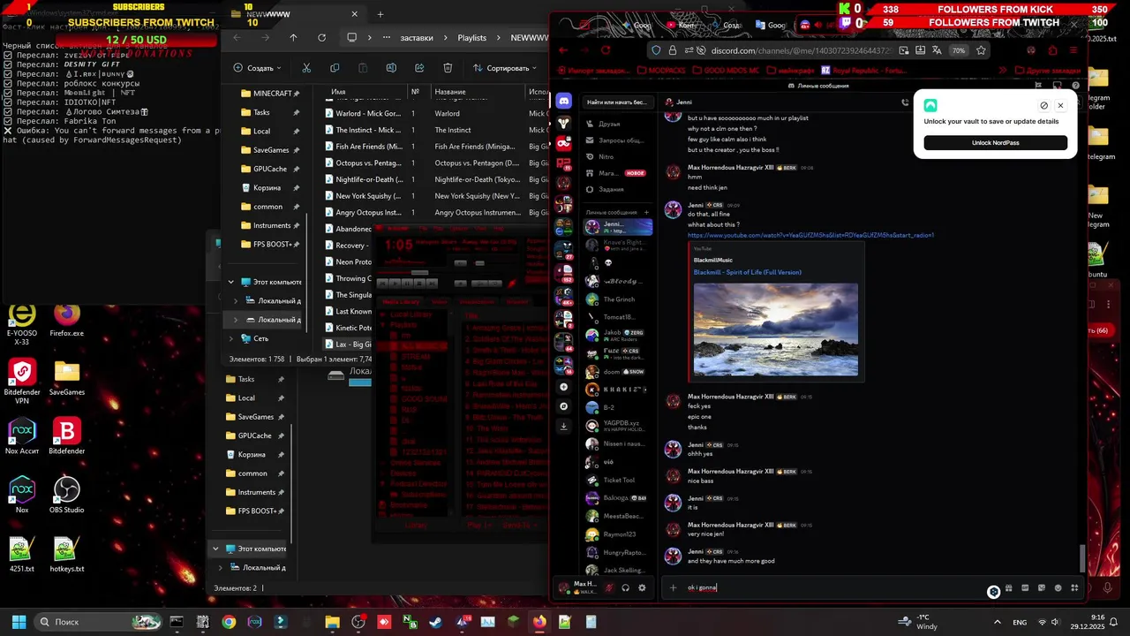Open Windows Start menu
Screen dimensions: 1130x636
(19, 622)
